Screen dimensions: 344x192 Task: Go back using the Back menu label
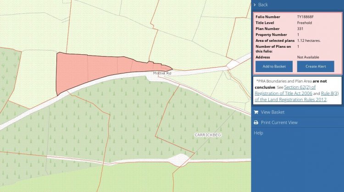point(263,5)
